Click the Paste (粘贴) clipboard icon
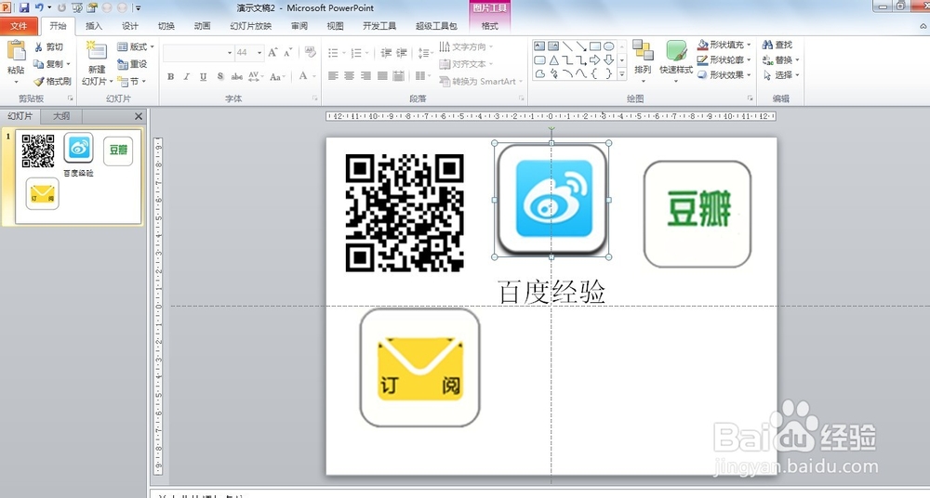 pyautogui.click(x=16, y=51)
